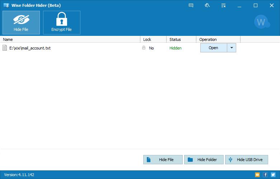
Task: Sort list by Lock column header
Action: (153, 39)
